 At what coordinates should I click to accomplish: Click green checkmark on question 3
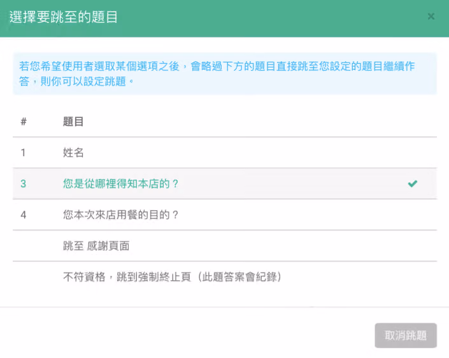[413, 183]
